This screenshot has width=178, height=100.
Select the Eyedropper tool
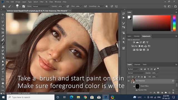[x=3, y=36]
